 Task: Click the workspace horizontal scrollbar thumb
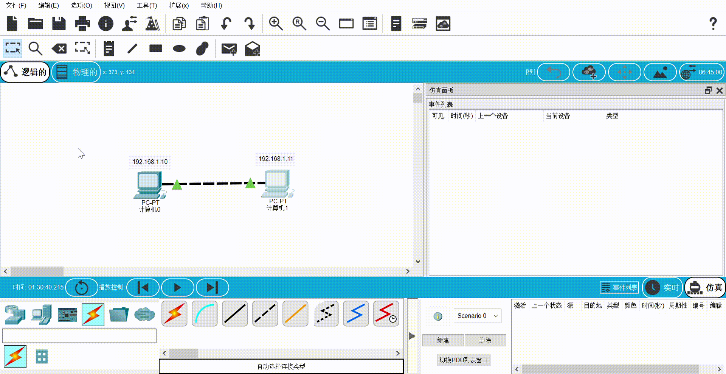coord(37,271)
